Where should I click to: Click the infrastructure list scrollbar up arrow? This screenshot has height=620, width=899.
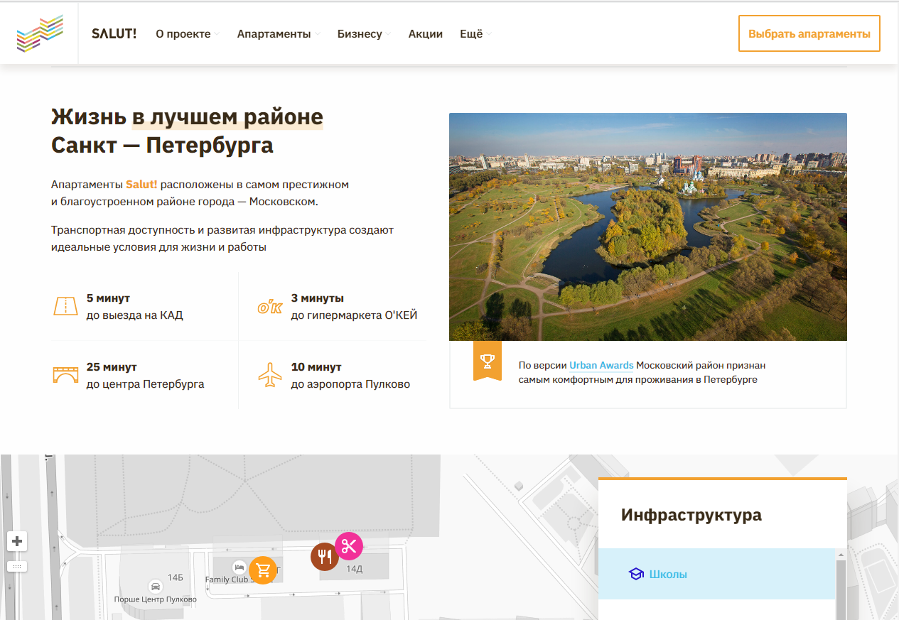point(841,555)
